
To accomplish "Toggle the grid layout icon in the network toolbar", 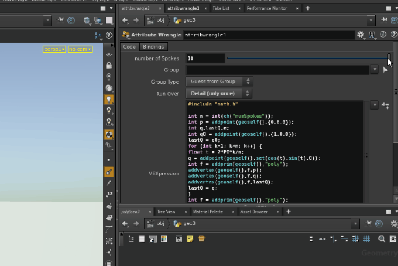I will tap(366, 238).
